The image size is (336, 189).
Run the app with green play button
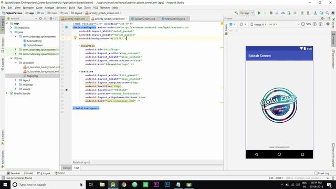point(259,13)
